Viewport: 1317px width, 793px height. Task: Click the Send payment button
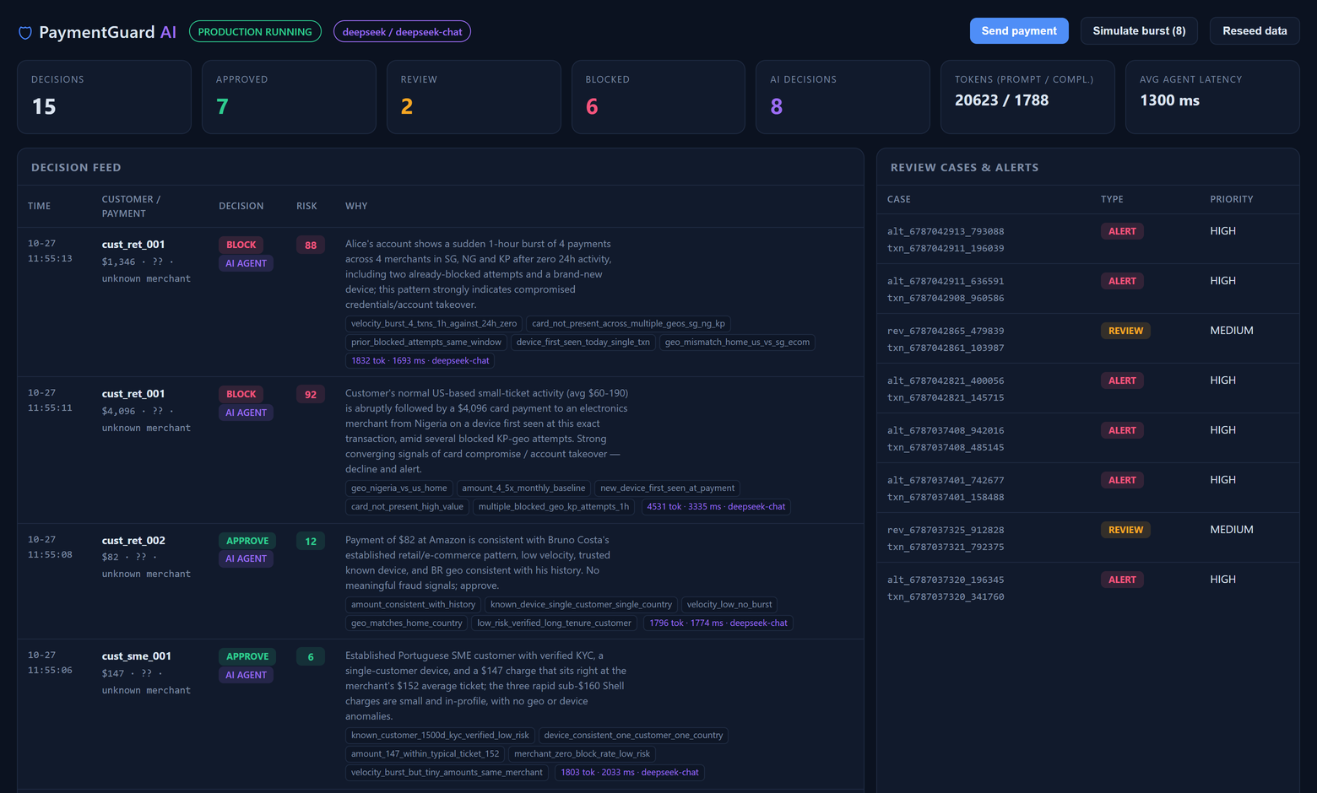pos(1019,31)
